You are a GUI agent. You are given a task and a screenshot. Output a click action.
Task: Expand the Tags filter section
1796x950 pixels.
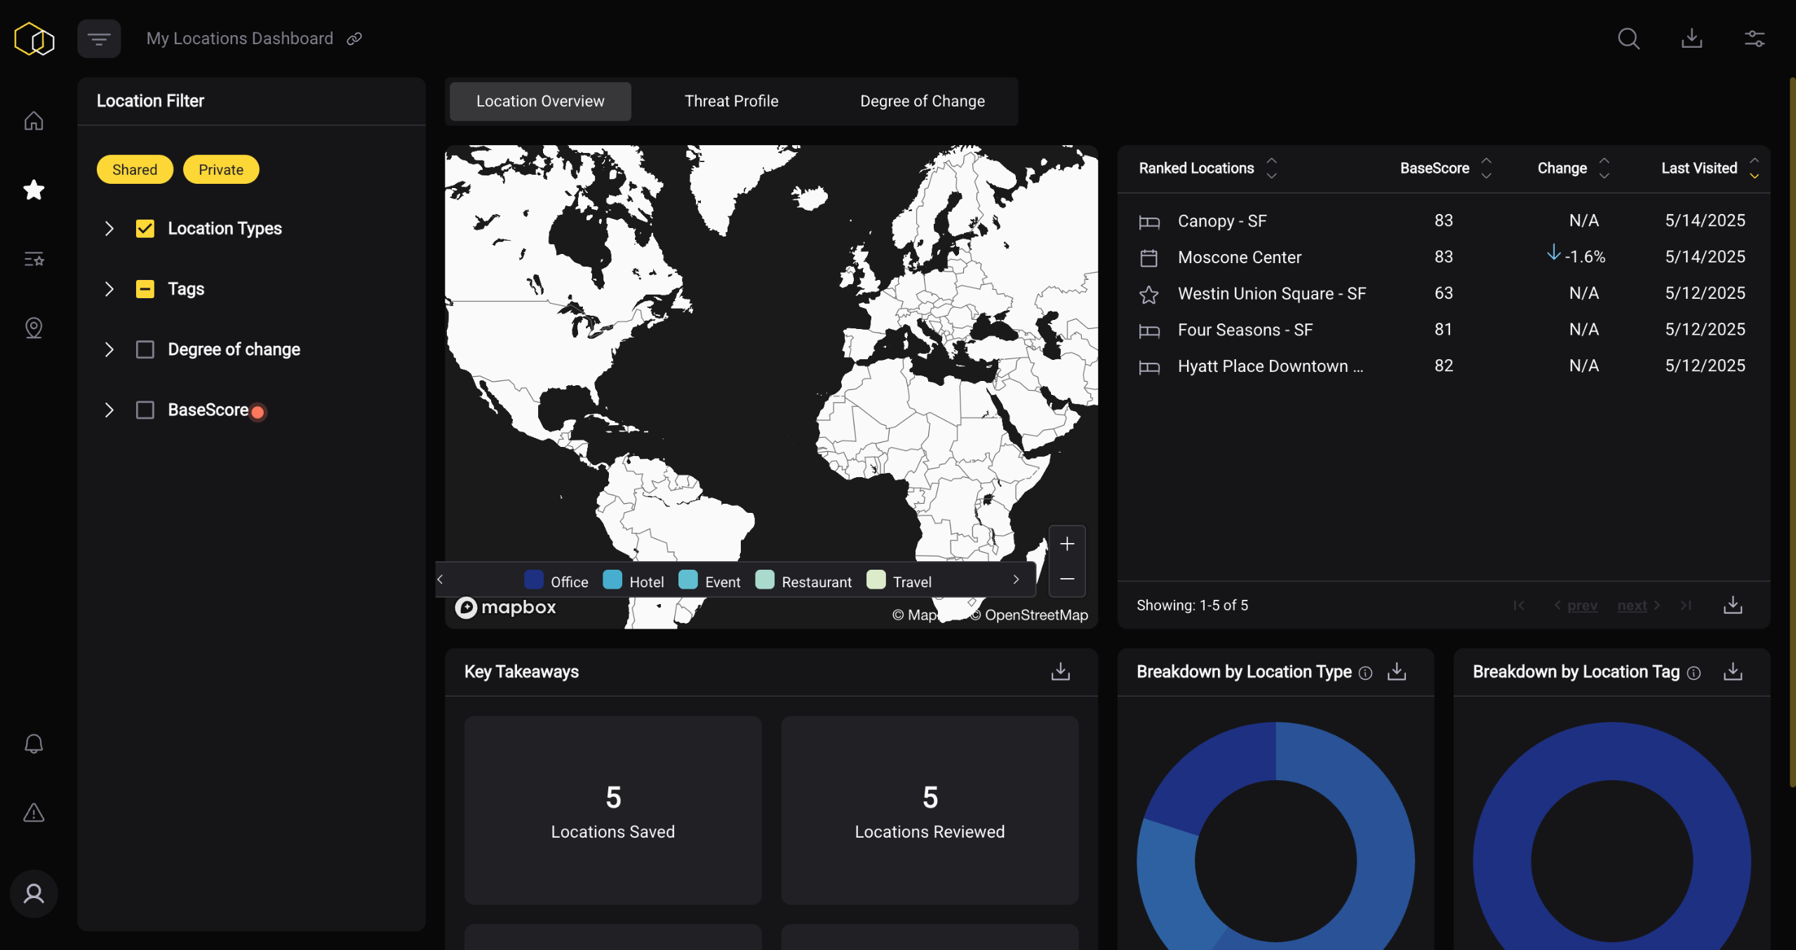109,289
